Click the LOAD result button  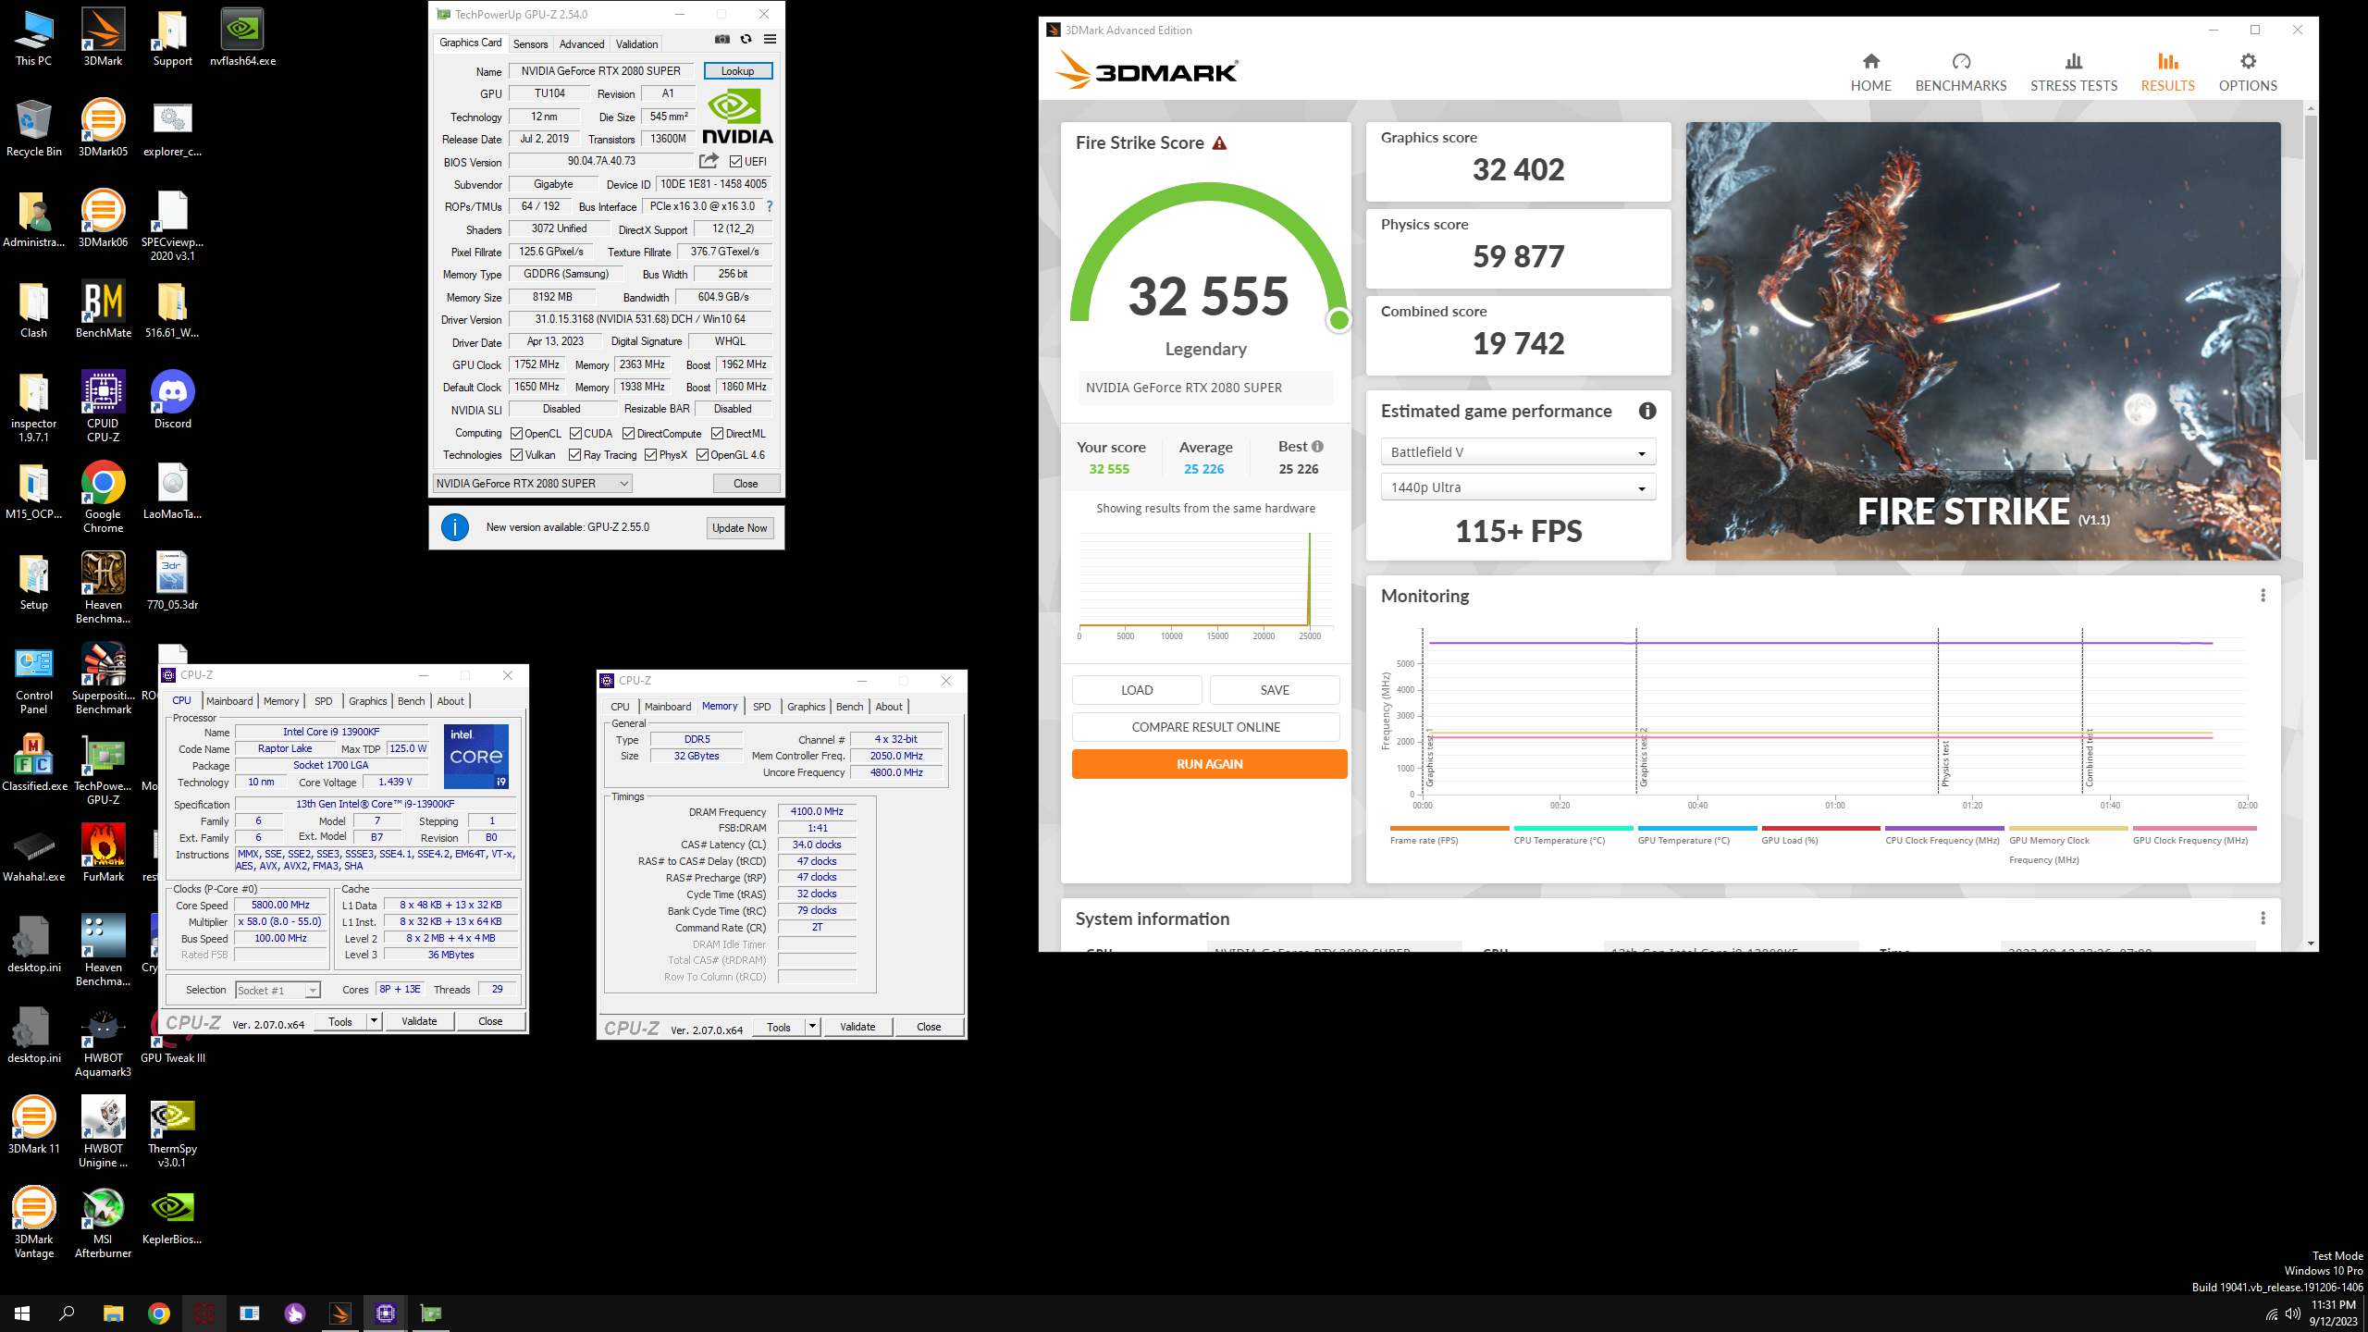click(x=1137, y=690)
